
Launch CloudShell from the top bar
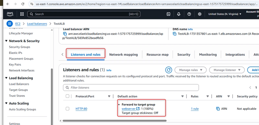click(168, 14)
